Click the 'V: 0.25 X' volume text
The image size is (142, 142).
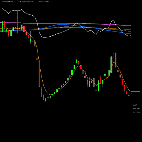point(137,108)
